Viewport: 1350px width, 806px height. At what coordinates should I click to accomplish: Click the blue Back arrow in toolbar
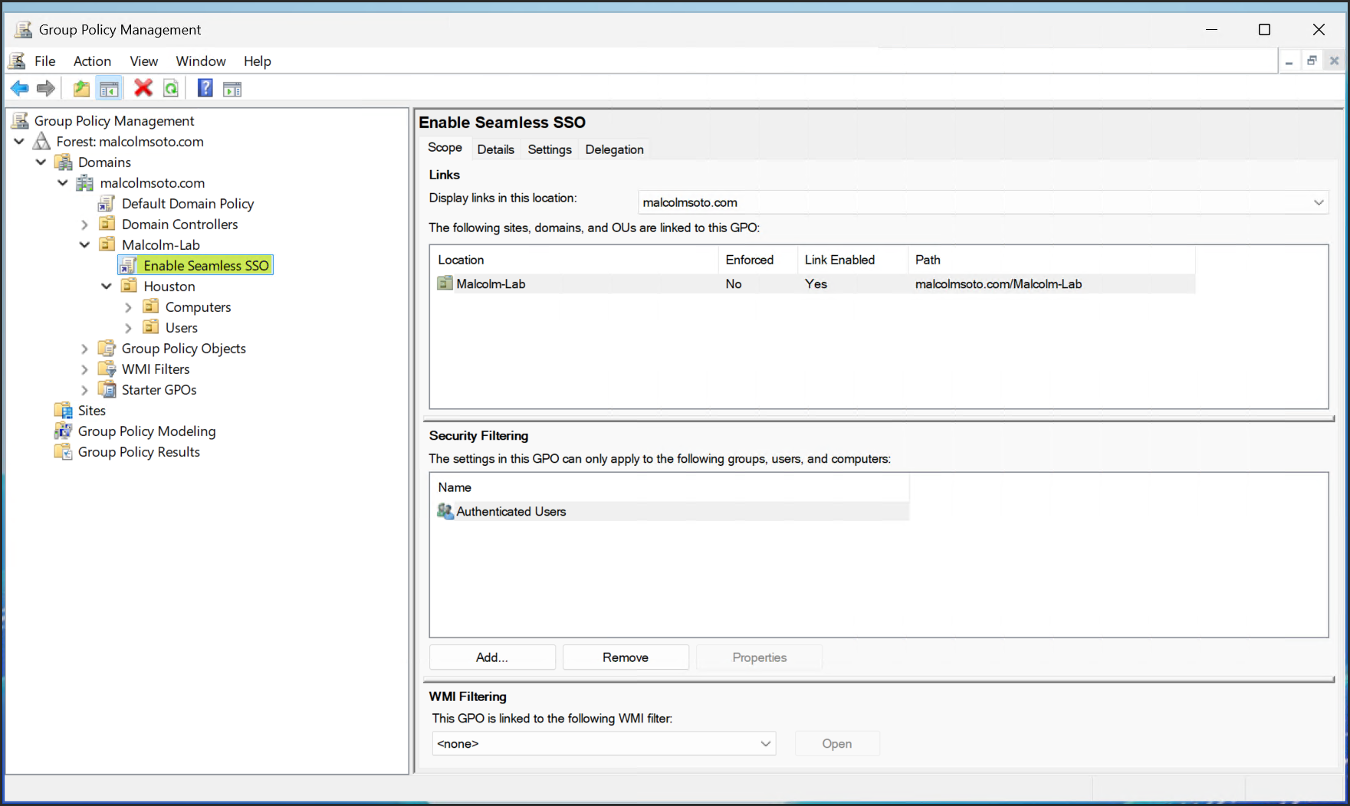20,89
